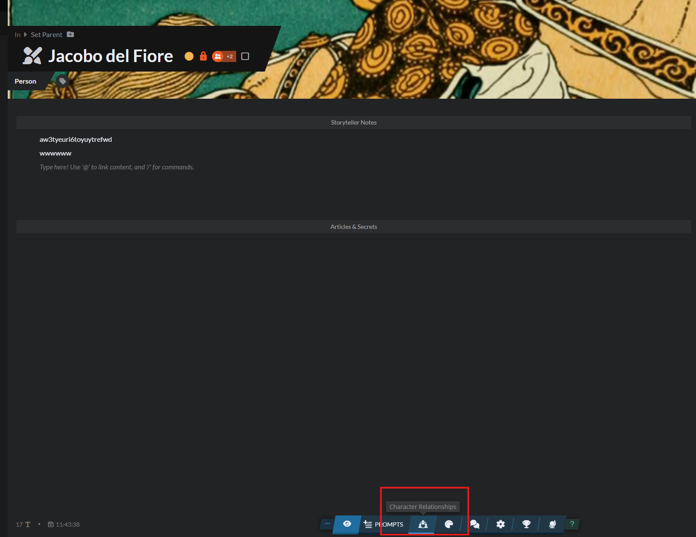This screenshot has width=696, height=537.
Task: Open the gear settings icon in bottom toolbar
Action: 500,524
